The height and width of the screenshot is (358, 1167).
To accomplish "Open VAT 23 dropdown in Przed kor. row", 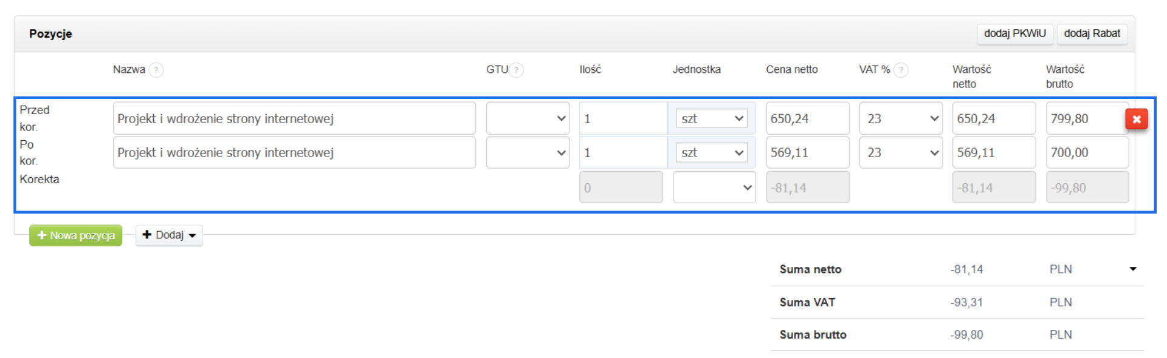I will click(901, 118).
